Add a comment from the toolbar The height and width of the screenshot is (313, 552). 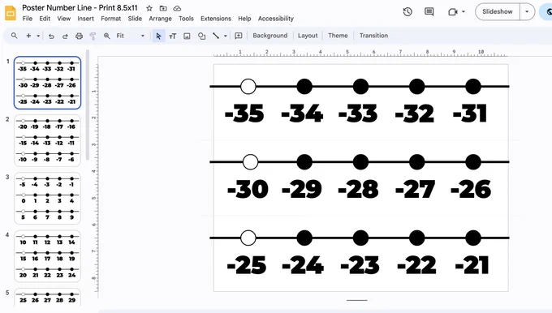click(x=239, y=36)
